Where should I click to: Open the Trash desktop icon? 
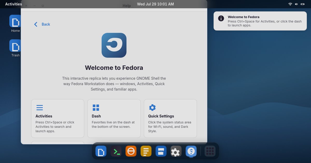tap(16, 48)
